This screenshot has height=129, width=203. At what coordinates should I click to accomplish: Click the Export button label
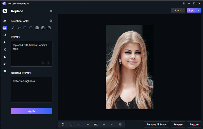(x=192, y=10)
